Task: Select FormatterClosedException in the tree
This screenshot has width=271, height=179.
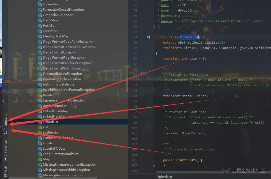Action: (x=63, y=10)
